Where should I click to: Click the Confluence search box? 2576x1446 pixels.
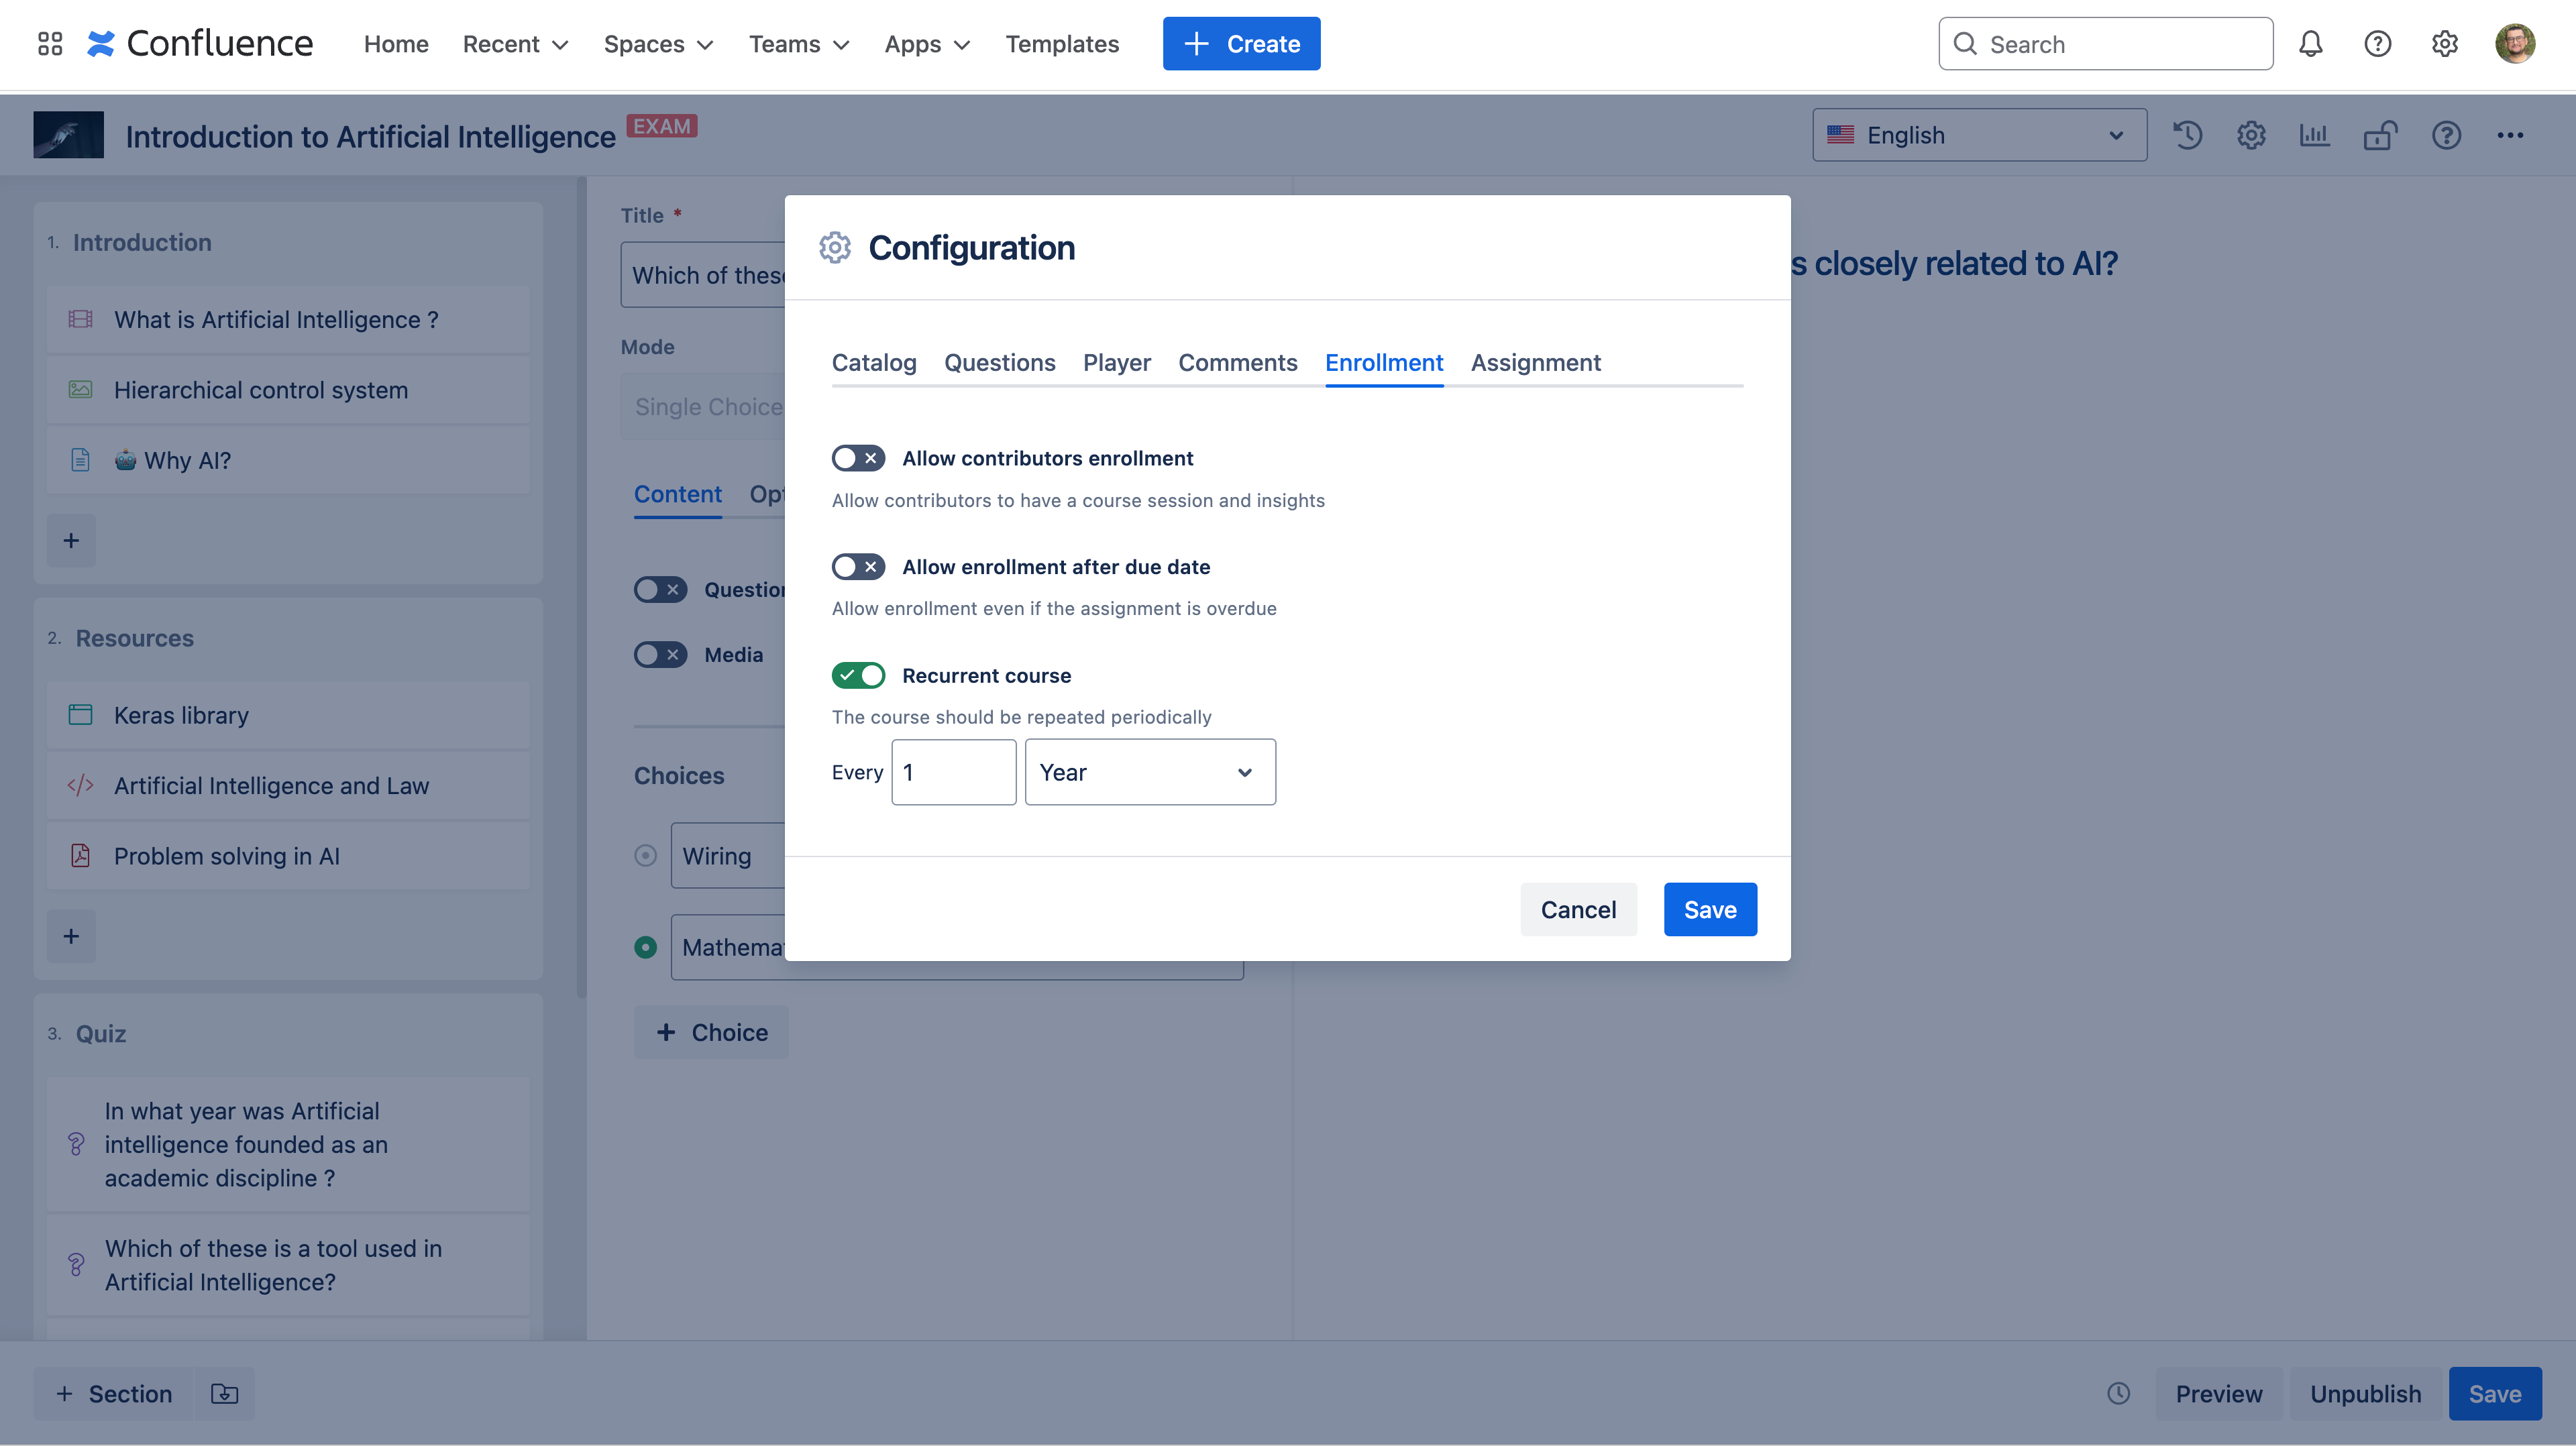(x=2106, y=44)
